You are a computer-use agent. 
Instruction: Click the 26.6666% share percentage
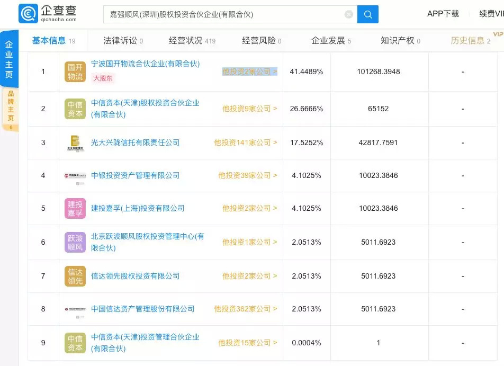307,109
